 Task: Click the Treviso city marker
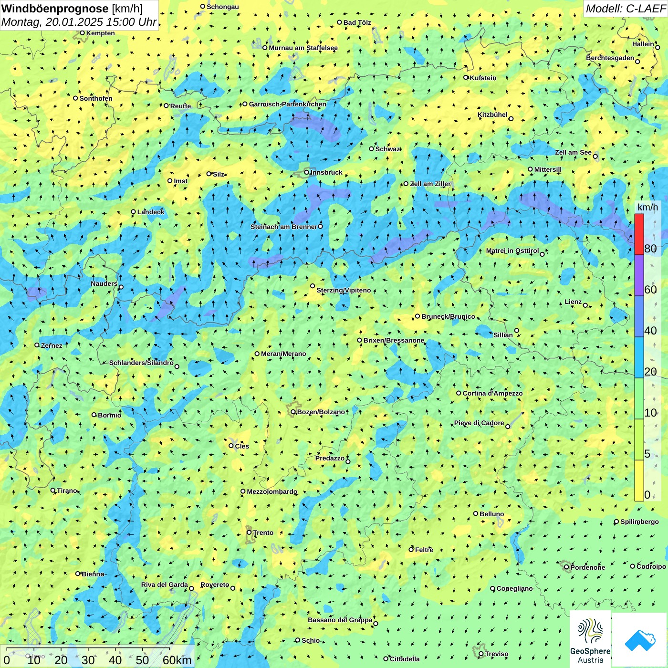[x=481, y=654]
